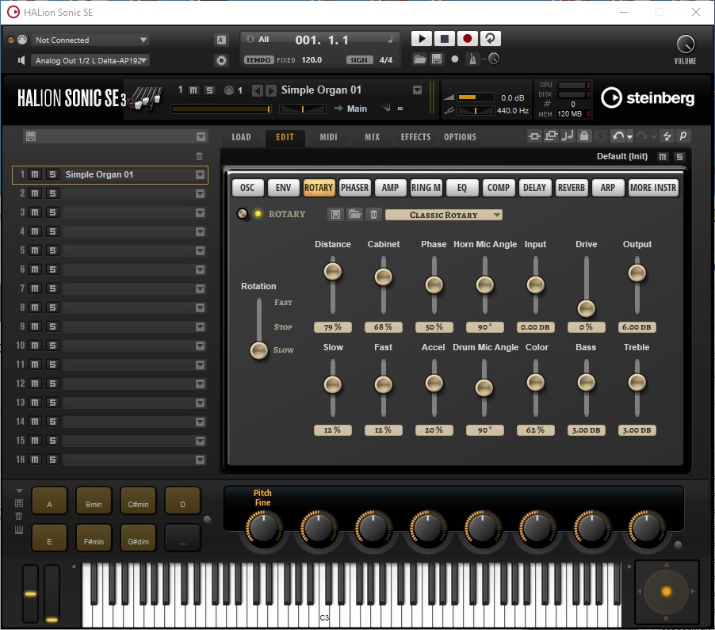Viewport: 715px width, 630px height.
Task: Click the multi save disk icon above slots
Action: (31, 136)
